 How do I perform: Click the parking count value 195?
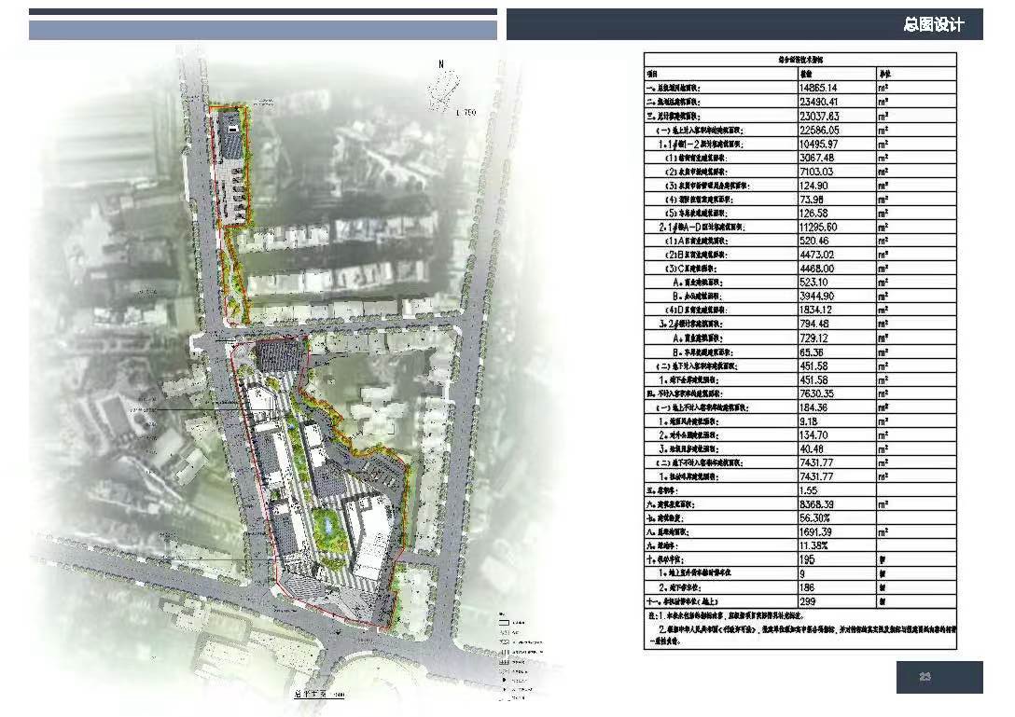pyautogui.click(x=808, y=559)
